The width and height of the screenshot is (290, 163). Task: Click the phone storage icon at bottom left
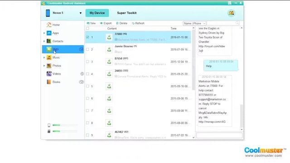coord(49,125)
